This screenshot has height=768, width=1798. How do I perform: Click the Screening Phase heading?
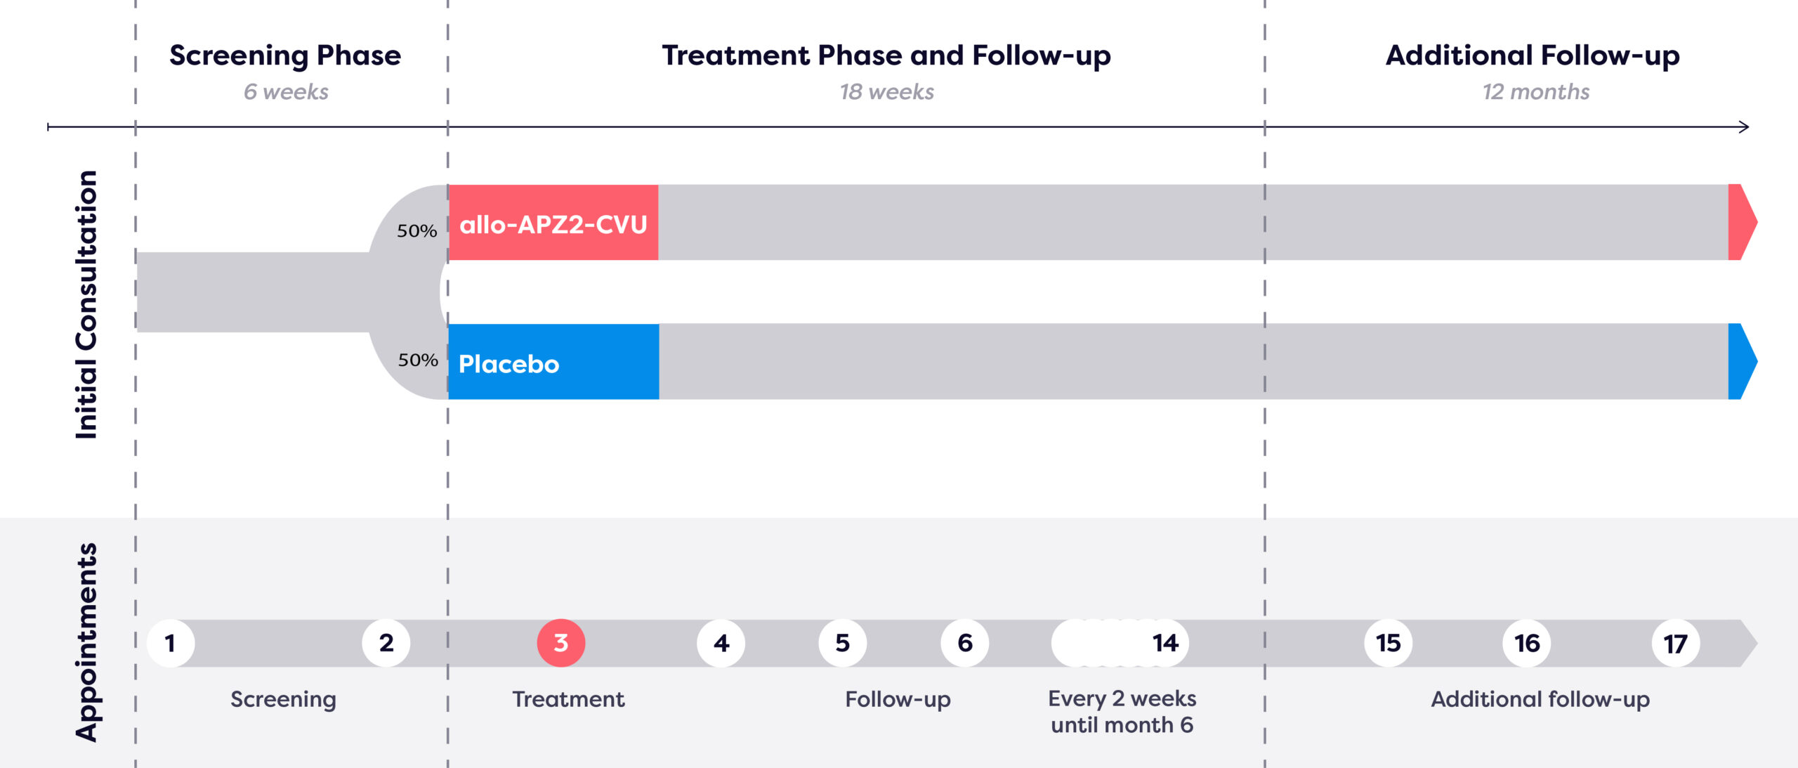[285, 56]
